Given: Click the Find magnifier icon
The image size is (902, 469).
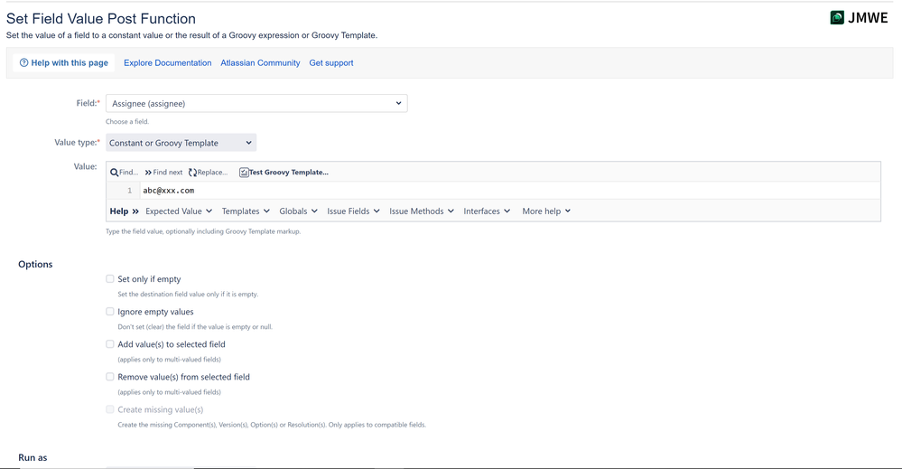Looking at the screenshot, I should point(114,173).
